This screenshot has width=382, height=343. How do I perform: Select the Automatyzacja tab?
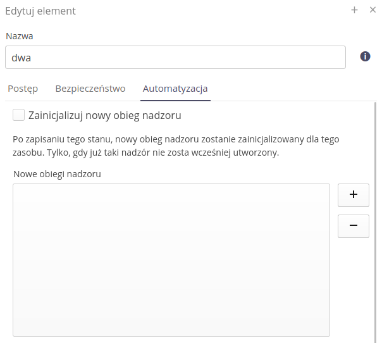(175, 89)
